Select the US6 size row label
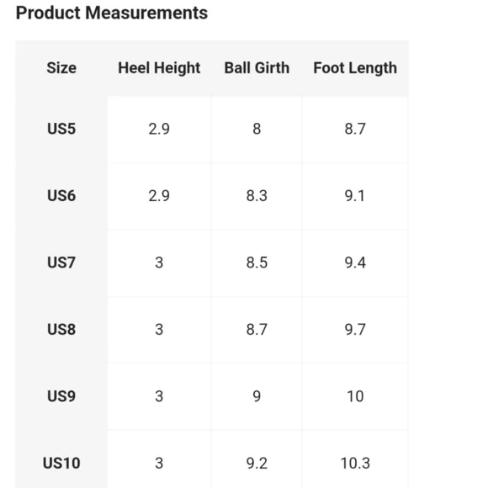 [x=61, y=196]
